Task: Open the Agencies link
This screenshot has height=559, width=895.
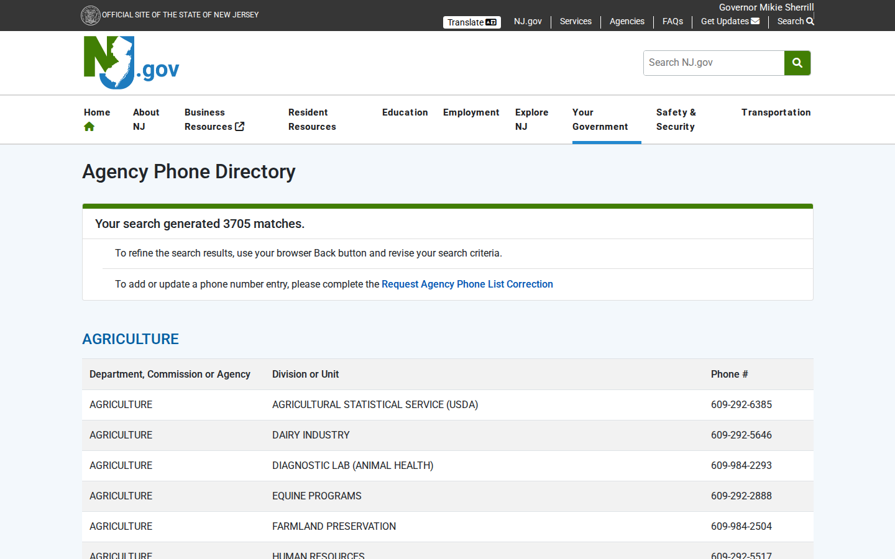Action: [x=627, y=21]
